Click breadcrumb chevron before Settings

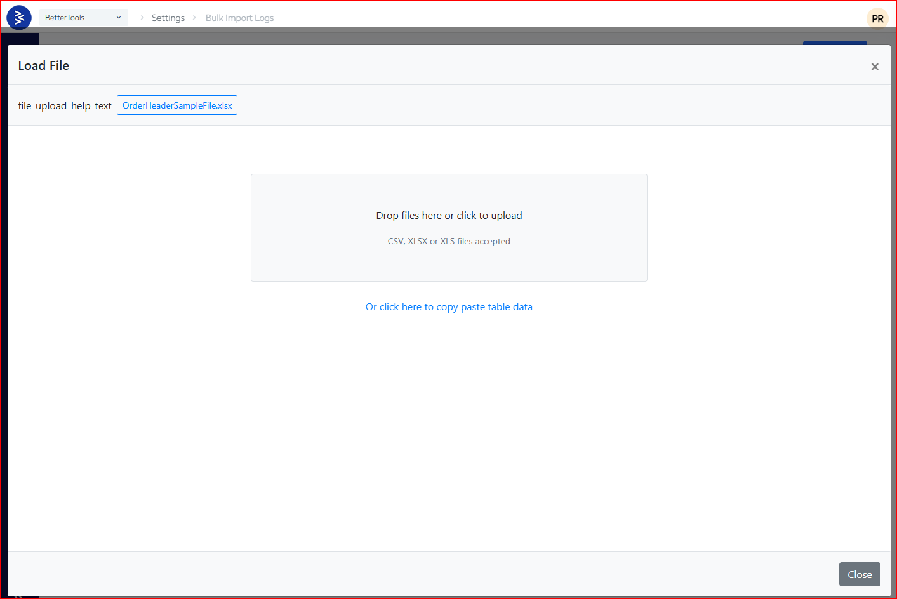142,18
